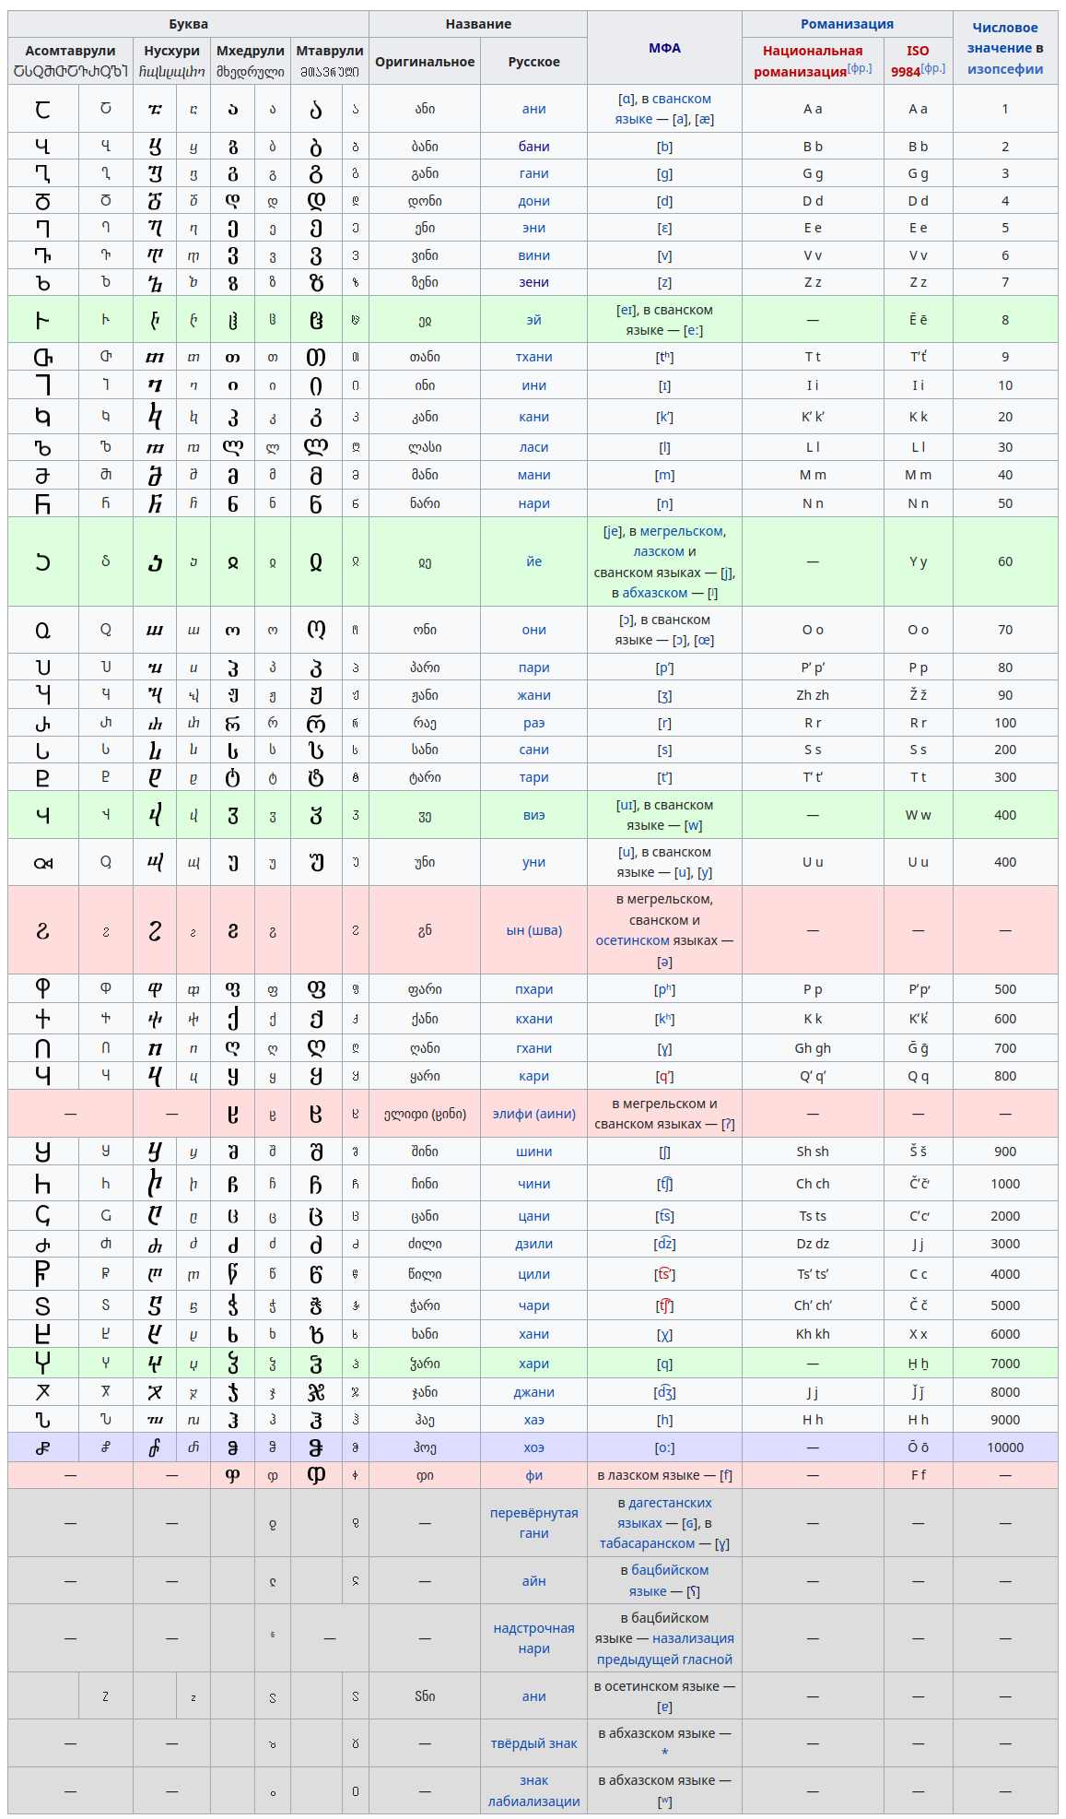Select the Мхедрули column header
Image resolution: width=1066 pixels, height=1819 pixels.
pos(251,61)
